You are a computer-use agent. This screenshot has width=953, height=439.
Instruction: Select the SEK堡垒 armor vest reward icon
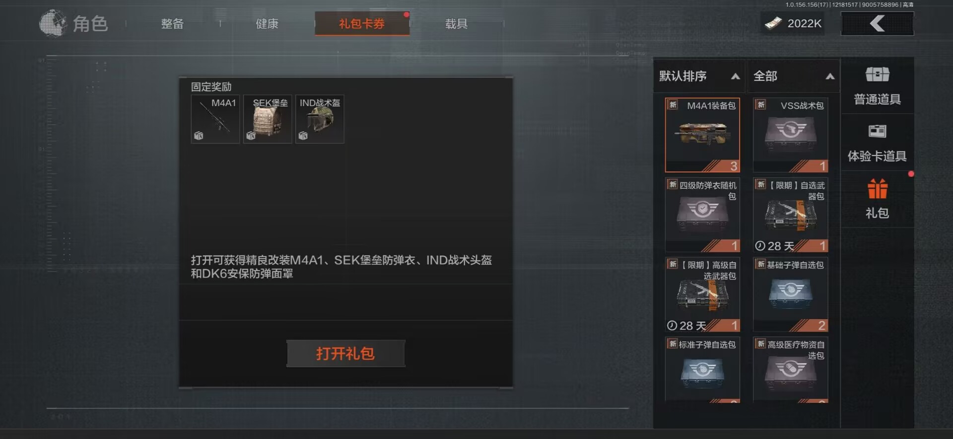[268, 119]
